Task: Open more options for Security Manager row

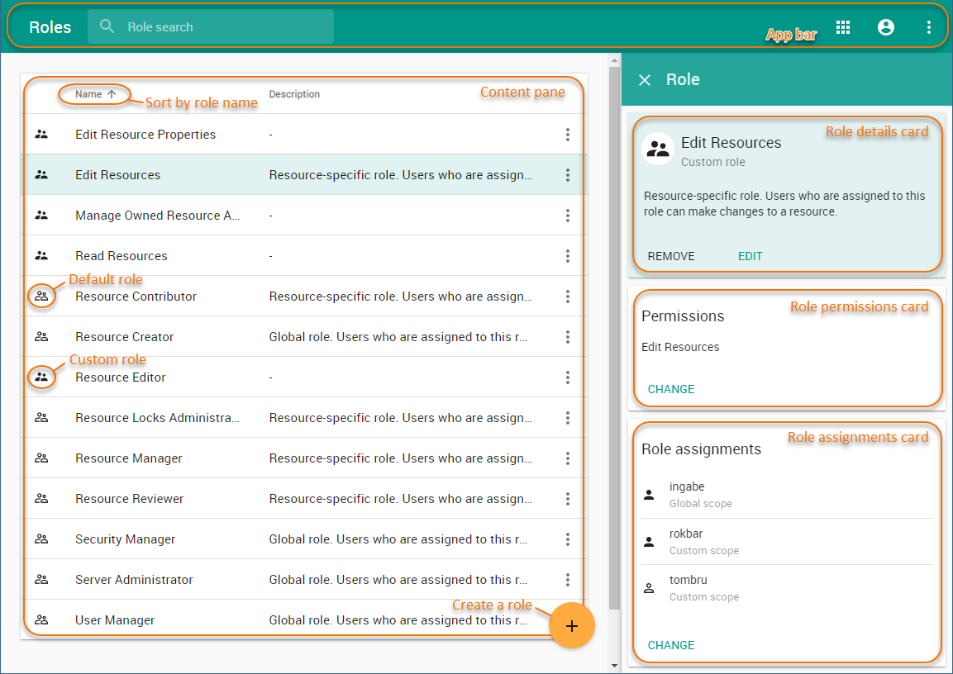Action: pyautogui.click(x=567, y=539)
